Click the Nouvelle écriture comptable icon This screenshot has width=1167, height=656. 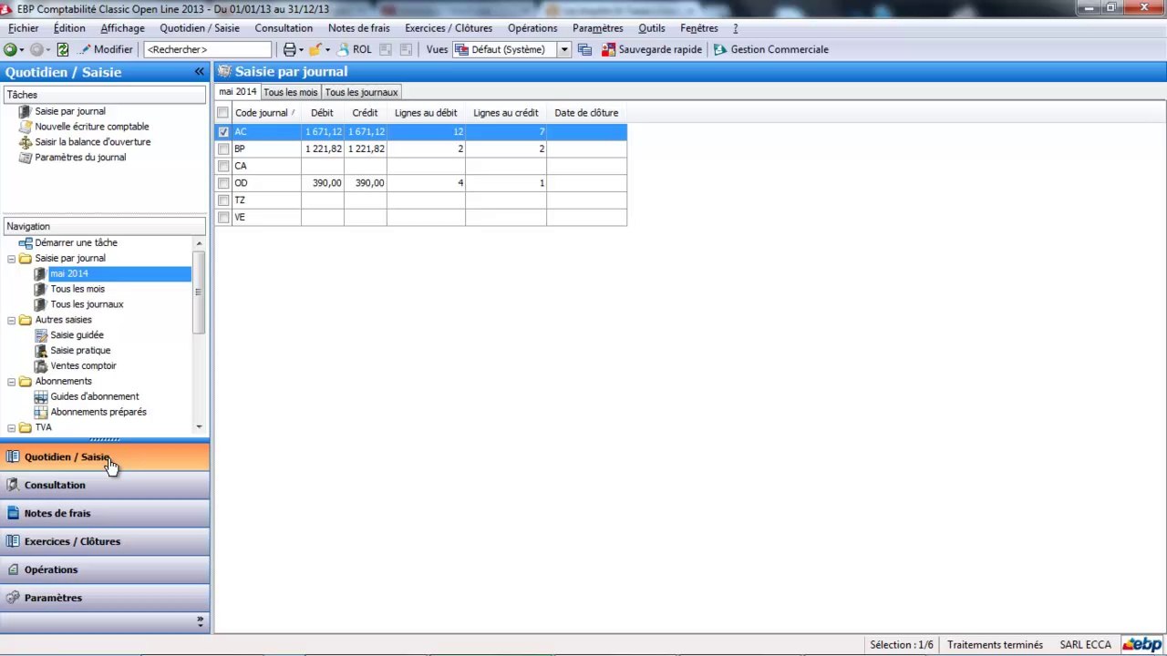[26, 127]
